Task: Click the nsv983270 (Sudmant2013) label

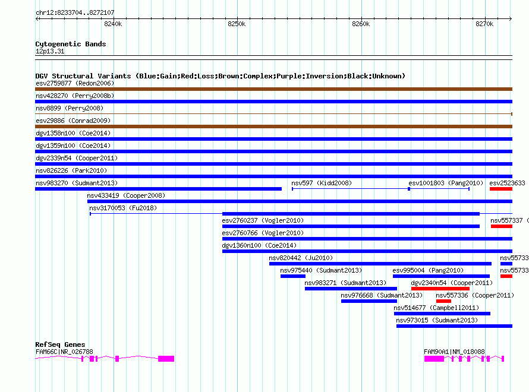Action: (77, 183)
